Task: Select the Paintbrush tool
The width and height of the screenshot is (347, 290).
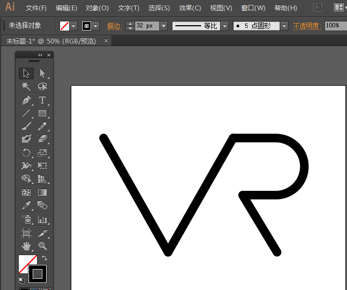Action: click(26, 126)
